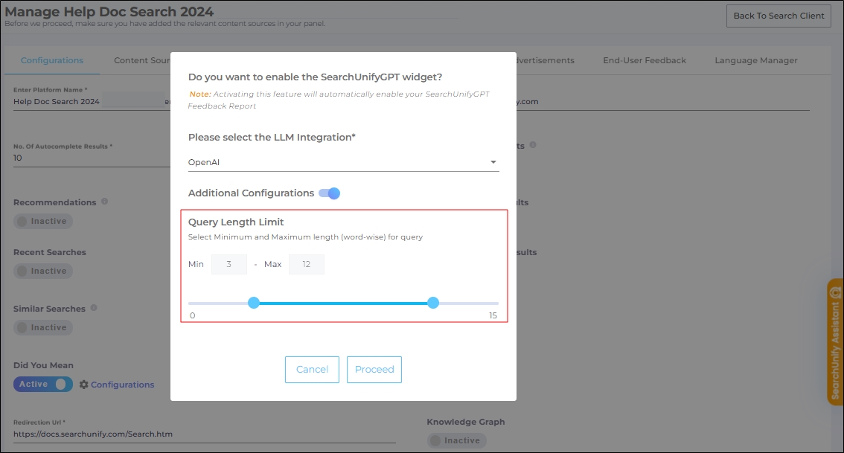Viewport: 844px width, 453px height.
Task: Toggle the Additional Configurations switch
Action: point(329,193)
